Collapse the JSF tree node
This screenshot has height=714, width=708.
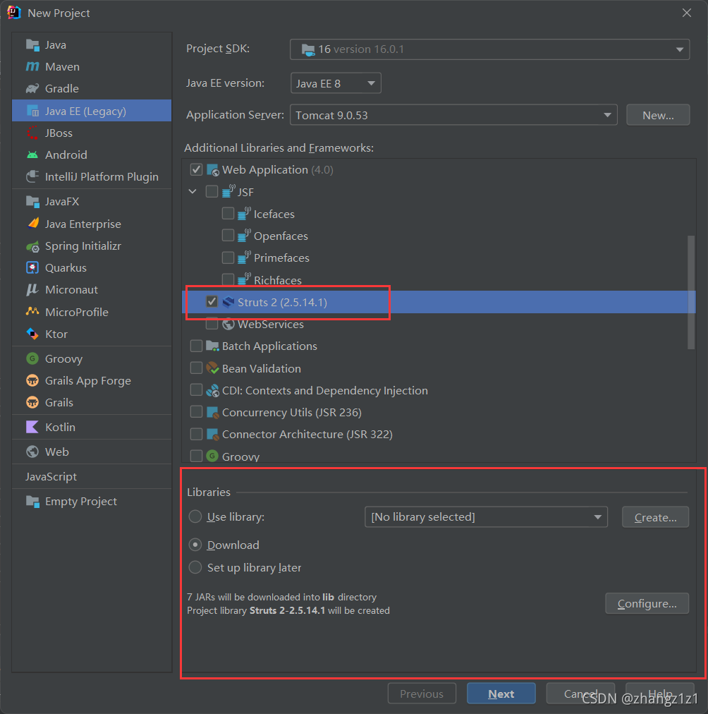pos(193,192)
